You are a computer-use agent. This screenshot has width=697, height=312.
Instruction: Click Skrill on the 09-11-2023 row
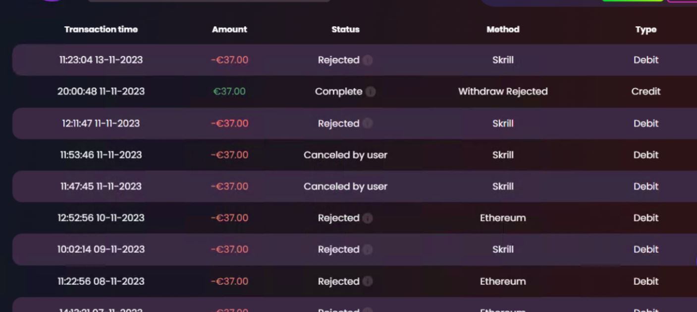tap(503, 250)
